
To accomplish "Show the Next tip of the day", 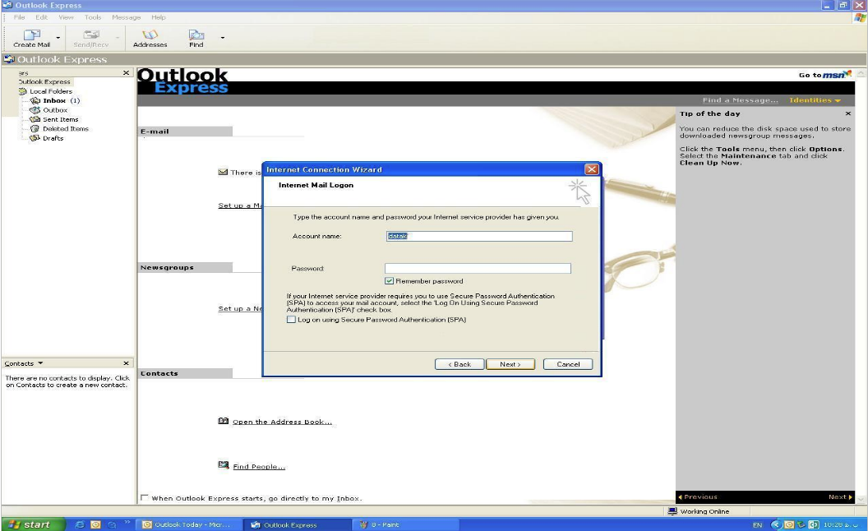I will [x=840, y=496].
